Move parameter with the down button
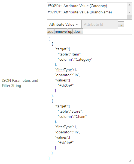The height and width of the screenshot is (164, 134). 78,31
